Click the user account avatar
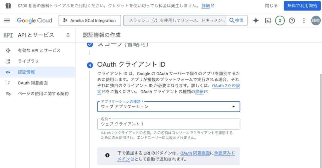 click(x=316, y=21)
